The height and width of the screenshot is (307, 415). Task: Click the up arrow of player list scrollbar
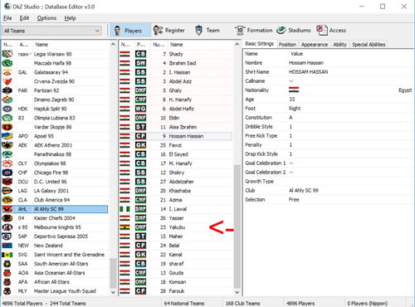[237, 44]
